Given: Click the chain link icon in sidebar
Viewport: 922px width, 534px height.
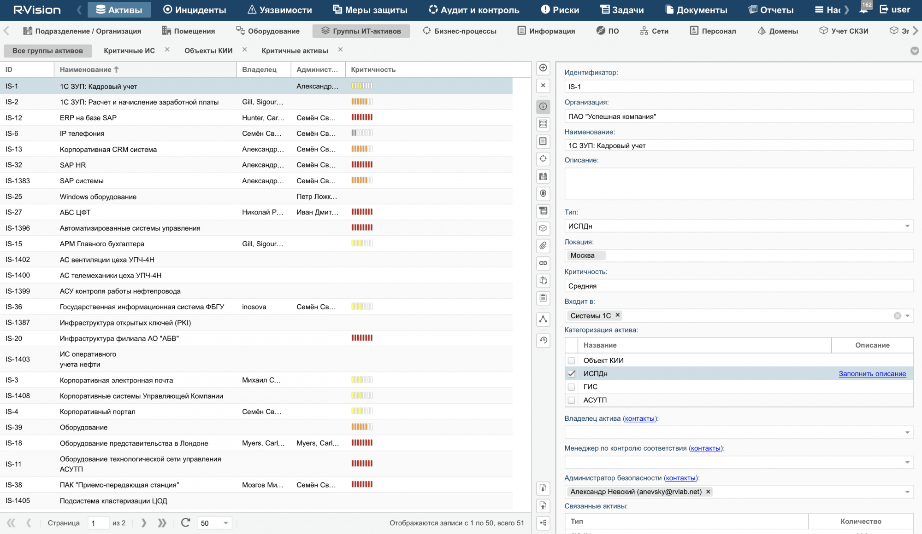Looking at the screenshot, I should click(543, 263).
